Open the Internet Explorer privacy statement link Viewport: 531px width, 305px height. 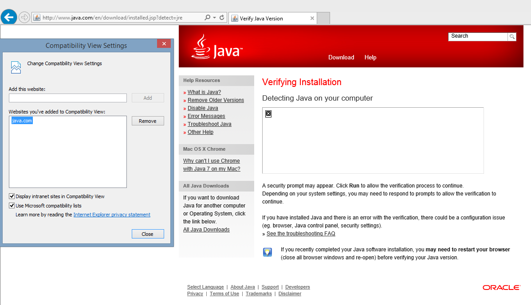[x=112, y=215]
